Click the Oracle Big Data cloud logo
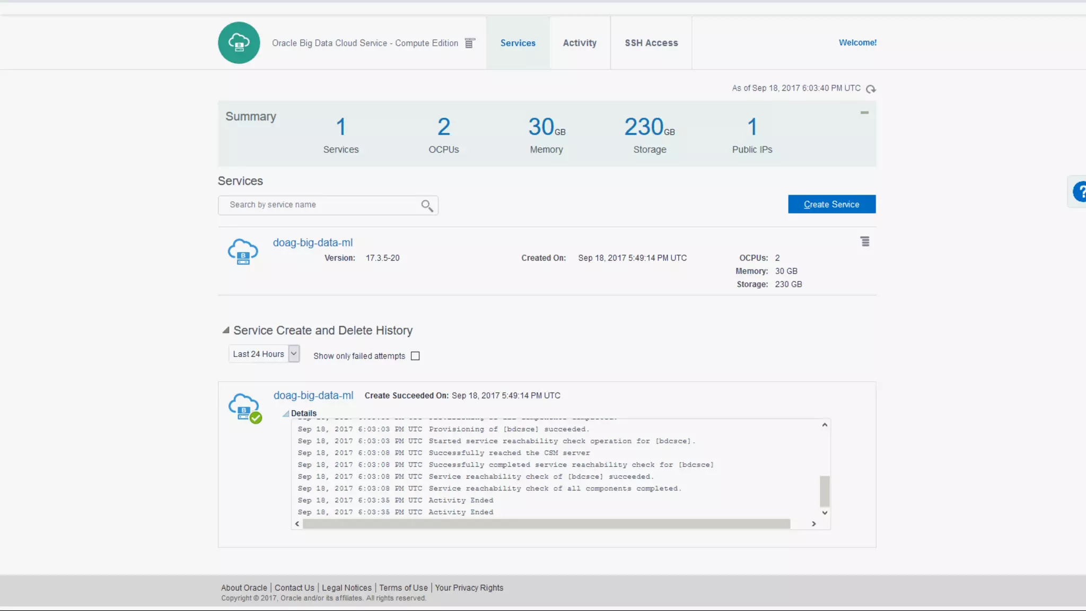 (239, 42)
